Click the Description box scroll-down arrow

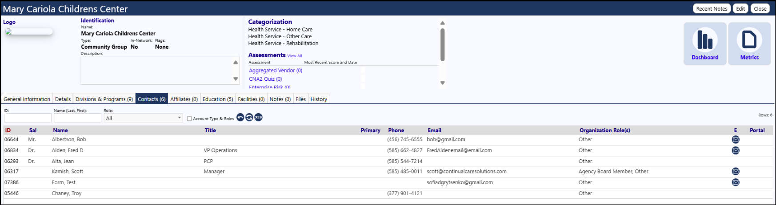pyautogui.click(x=236, y=79)
